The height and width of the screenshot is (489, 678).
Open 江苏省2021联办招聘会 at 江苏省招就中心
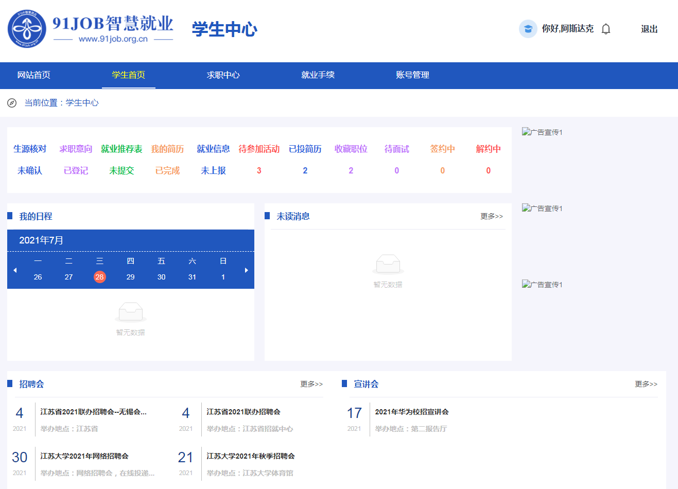244,412
